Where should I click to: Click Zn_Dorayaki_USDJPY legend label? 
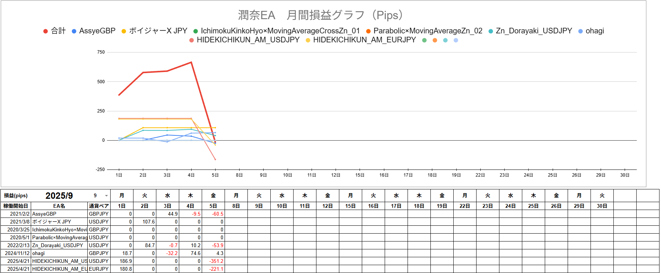point(534,31)
